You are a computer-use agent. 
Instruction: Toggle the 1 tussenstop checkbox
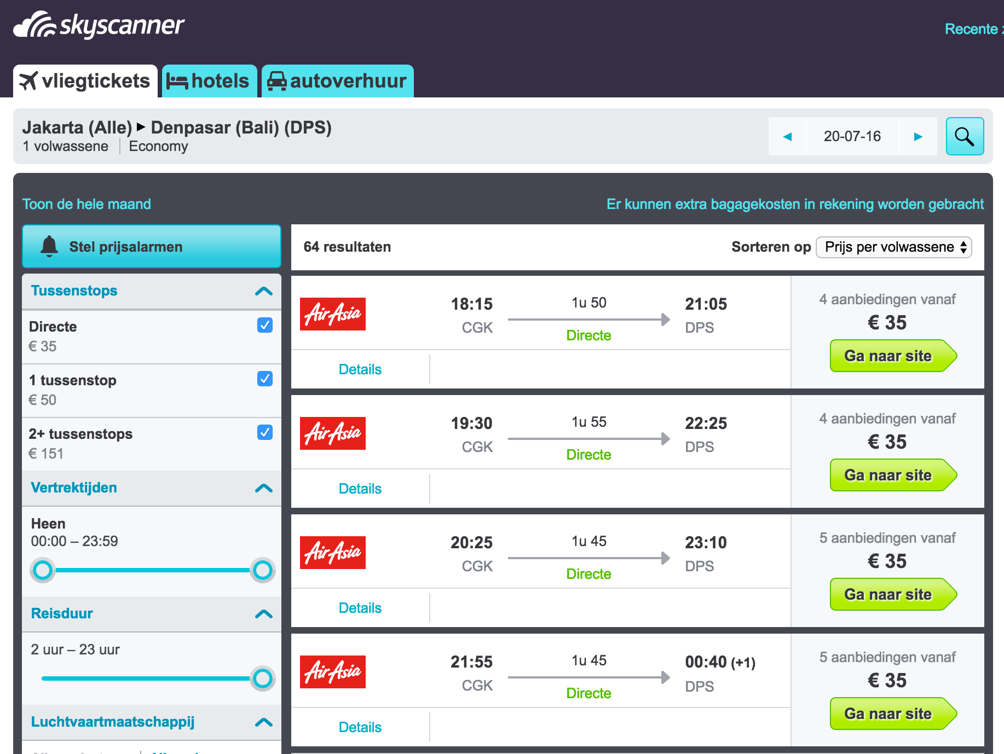[x=265, y=379]
